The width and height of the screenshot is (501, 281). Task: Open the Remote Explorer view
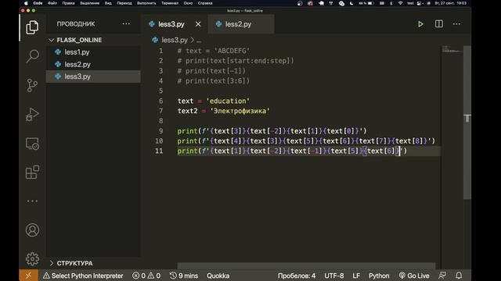[x=32, y=144]
